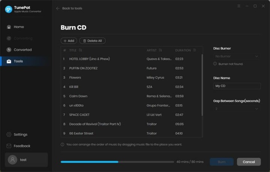Viewport: 270px width, 172px height.
Task: Click the TITLE column header
Action: pyautogui.click(x=73, y=50)
